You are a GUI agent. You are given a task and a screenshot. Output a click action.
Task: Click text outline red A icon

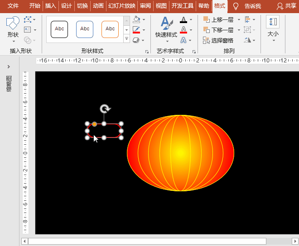coord(183,30)
